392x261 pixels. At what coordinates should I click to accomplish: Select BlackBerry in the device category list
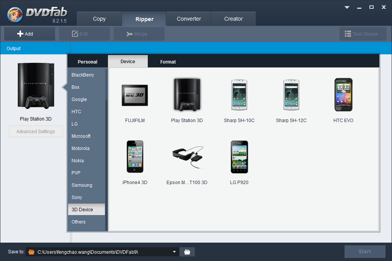pos(87,75)
